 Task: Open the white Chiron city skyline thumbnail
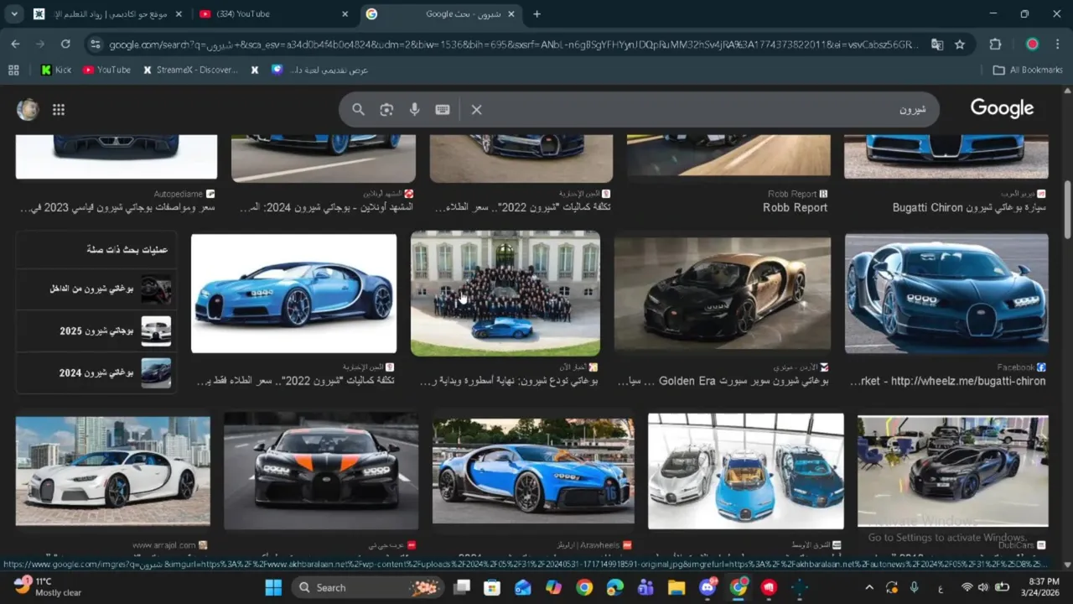pyautogui.click(x=113, y=471)
